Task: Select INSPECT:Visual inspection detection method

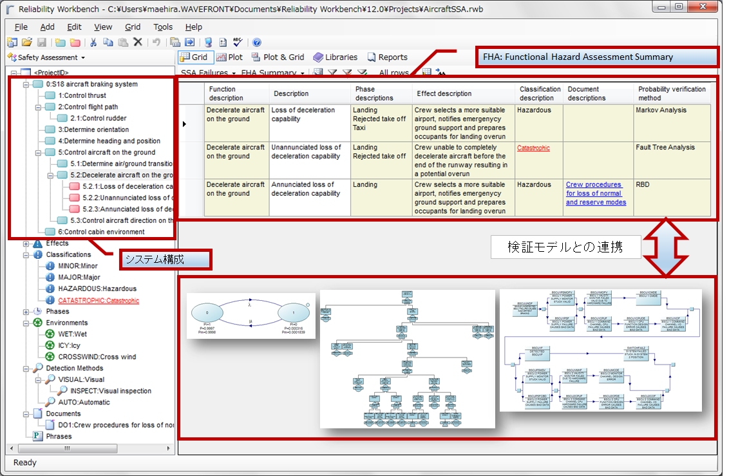Action: click(111, 391)
